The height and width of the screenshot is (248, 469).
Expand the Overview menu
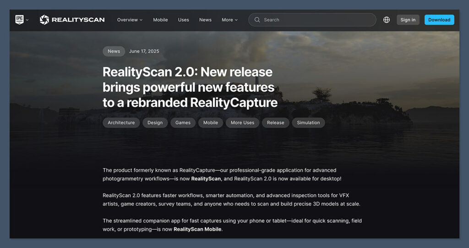[x=130, y=20]
